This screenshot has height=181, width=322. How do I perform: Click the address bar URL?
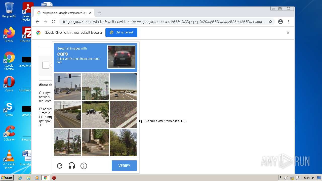166,22
